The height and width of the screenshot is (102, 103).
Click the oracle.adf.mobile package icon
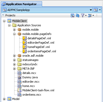click(x=19, y=56)
